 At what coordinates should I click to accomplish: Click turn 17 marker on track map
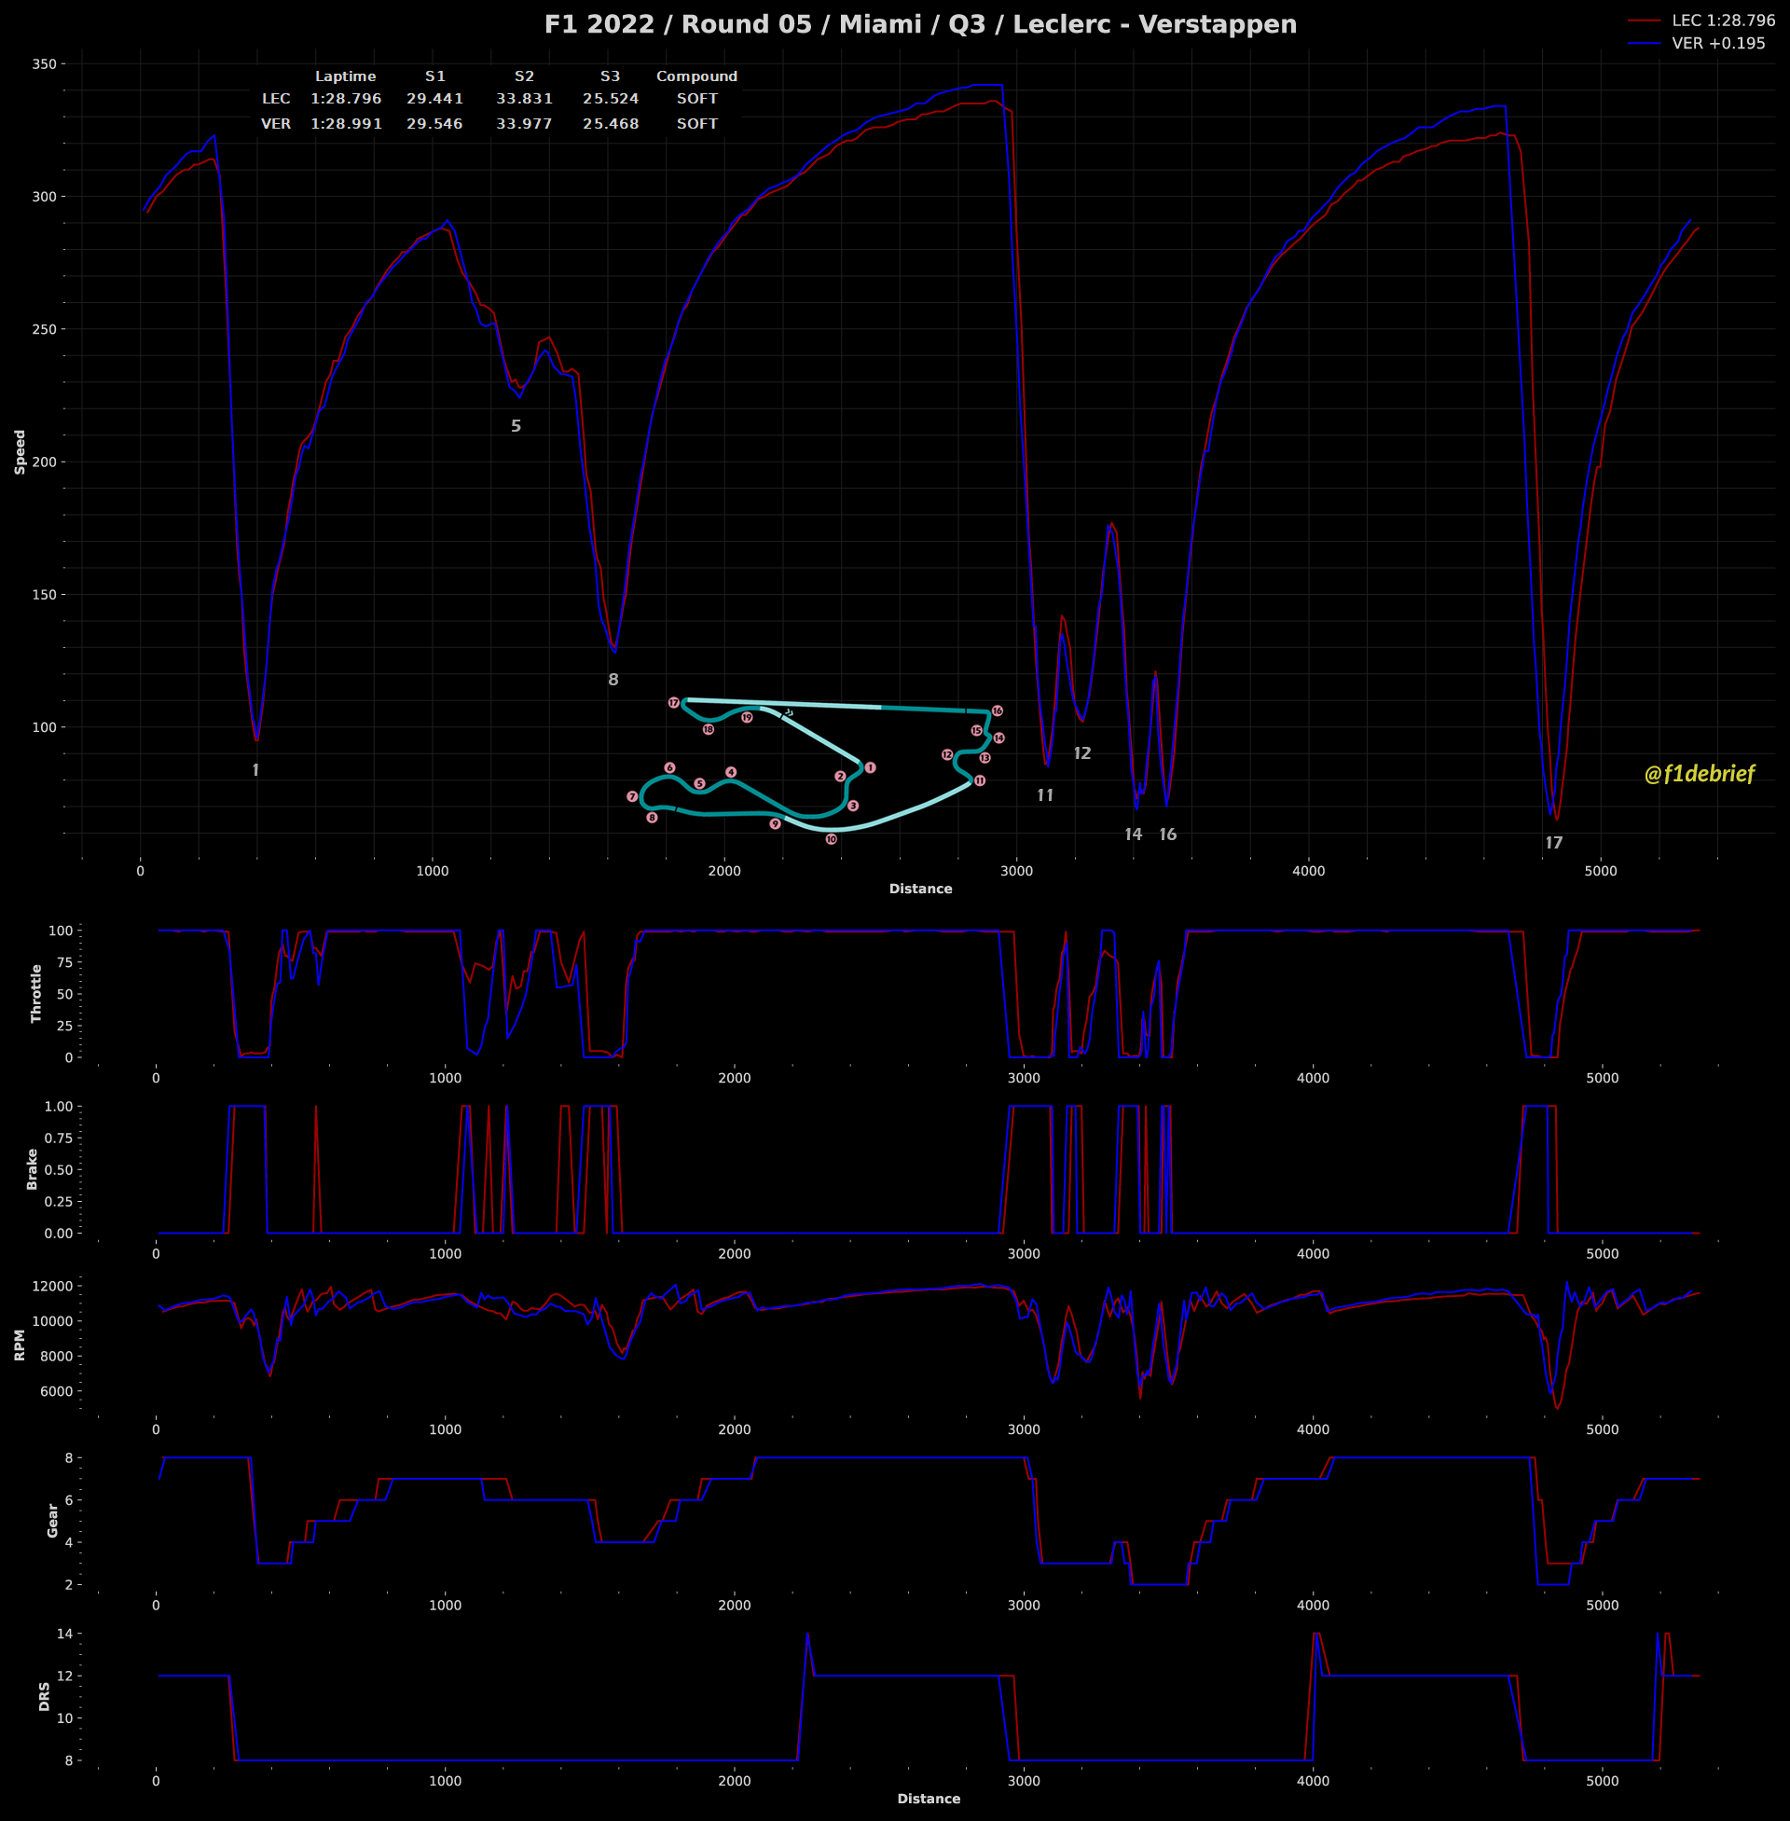tap(674, 702)
